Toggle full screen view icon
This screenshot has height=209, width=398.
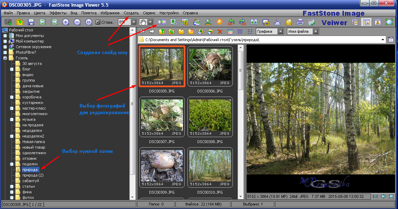click(389, 22)
